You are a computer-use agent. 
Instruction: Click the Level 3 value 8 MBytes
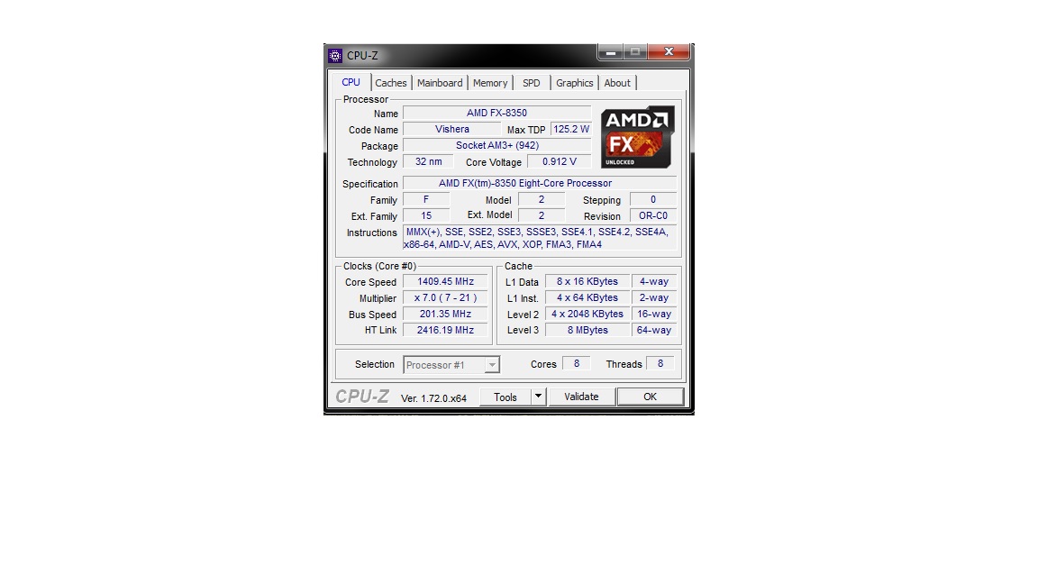coord(587,330)
